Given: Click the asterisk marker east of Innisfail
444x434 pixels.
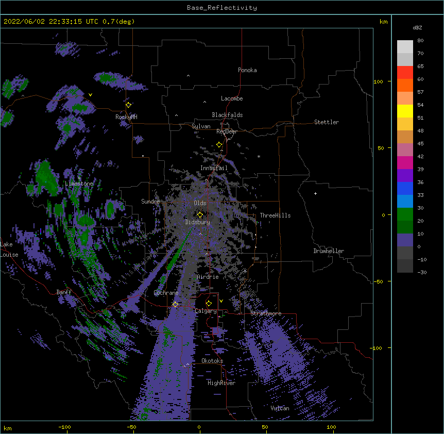Looking at the screenshot, I should pos(259,156).
